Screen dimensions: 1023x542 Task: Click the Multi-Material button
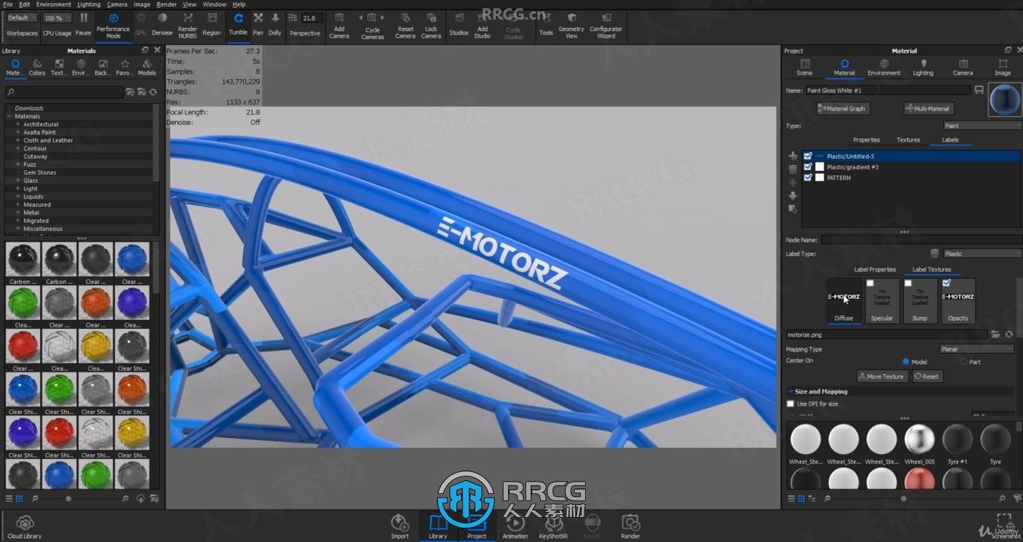(929, 108)
